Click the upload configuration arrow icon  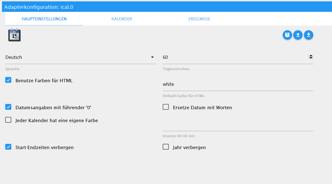pyautogui.click(x=298, y=35)
